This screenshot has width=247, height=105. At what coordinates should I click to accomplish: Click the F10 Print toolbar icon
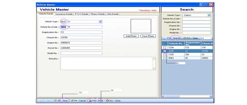[90, 101]
